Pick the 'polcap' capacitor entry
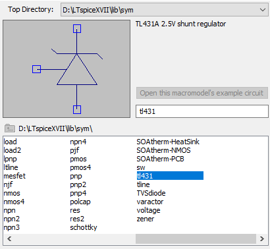This screenshot has height=249, width=270. click(80, 202)
